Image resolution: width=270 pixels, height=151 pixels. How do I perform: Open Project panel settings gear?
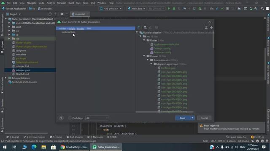click(x=62, y=14)
